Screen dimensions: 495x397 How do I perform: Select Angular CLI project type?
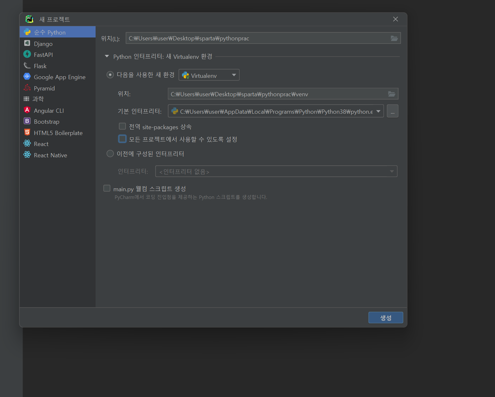[x=58, y=110]
